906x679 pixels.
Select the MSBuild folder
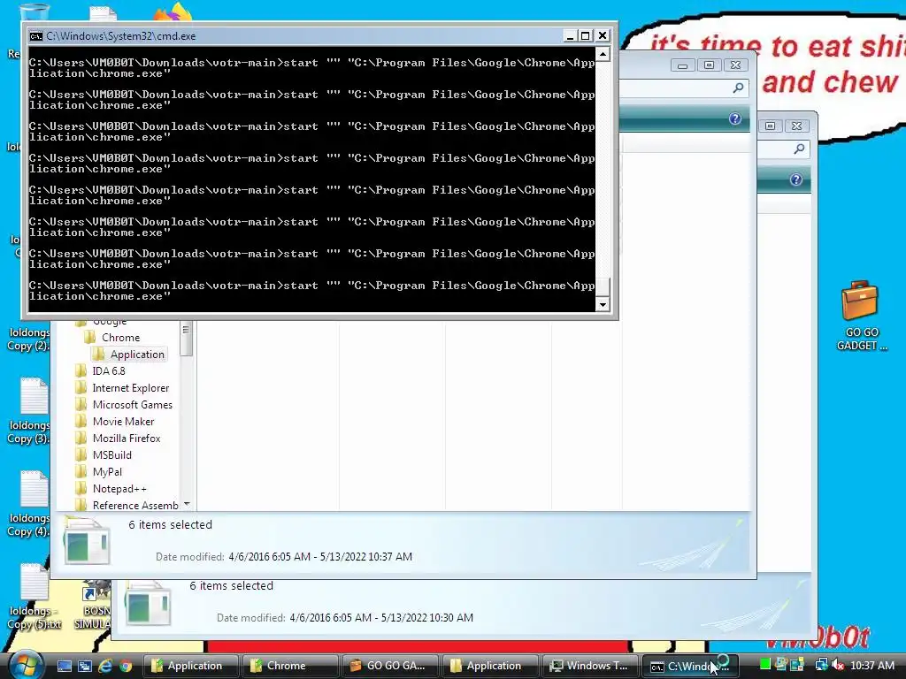tap(112, 455)
